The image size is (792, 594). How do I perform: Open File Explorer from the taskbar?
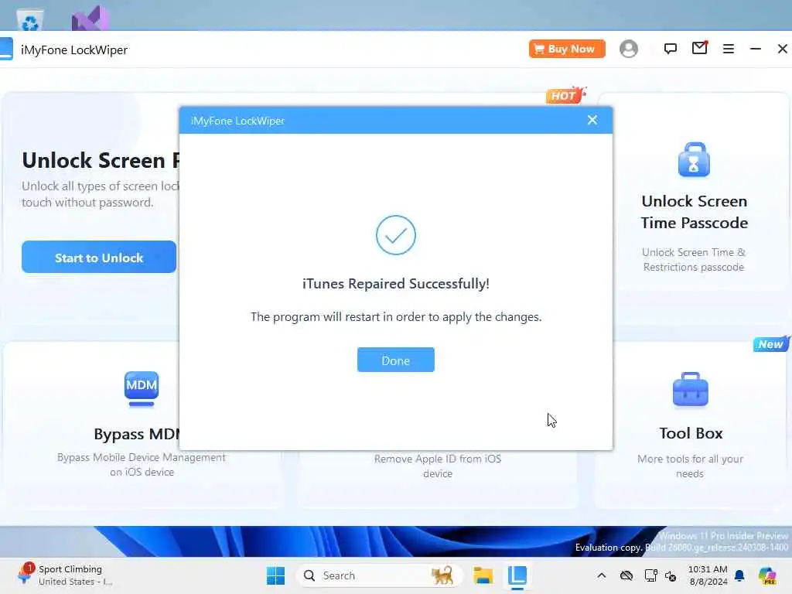(x=483, y=575)
